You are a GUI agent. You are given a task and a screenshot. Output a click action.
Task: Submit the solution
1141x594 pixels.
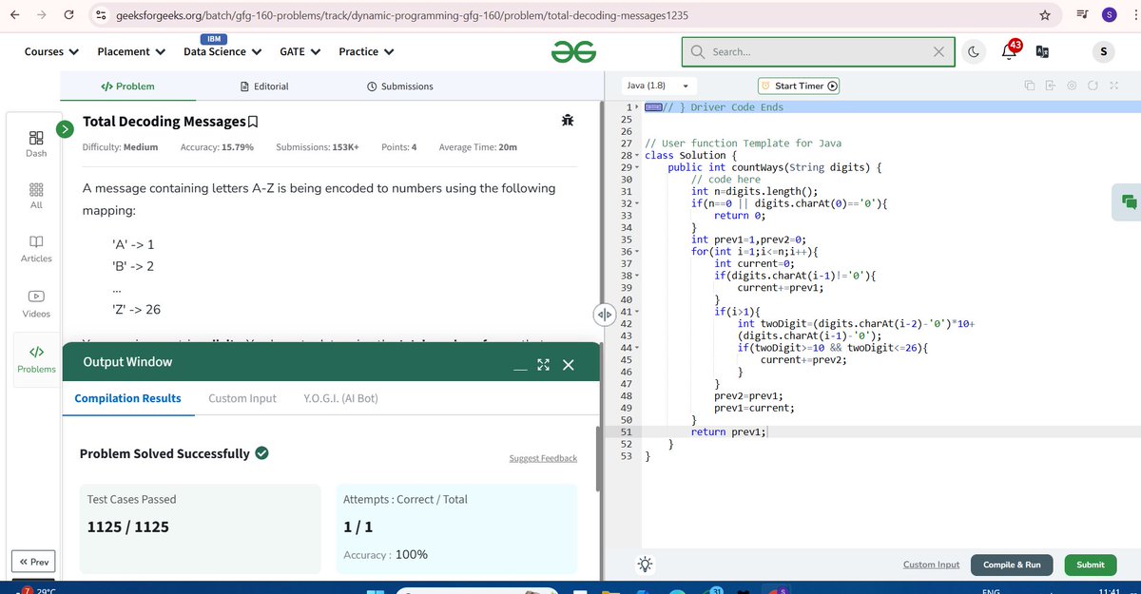pyautogui.click(x=1090, y=565)
